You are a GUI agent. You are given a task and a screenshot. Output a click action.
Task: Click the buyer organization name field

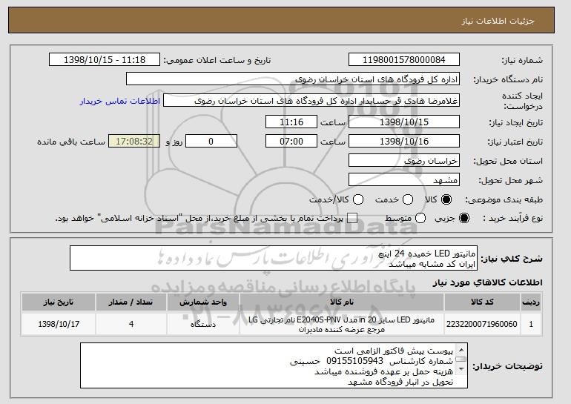click(x=293, y=79)
